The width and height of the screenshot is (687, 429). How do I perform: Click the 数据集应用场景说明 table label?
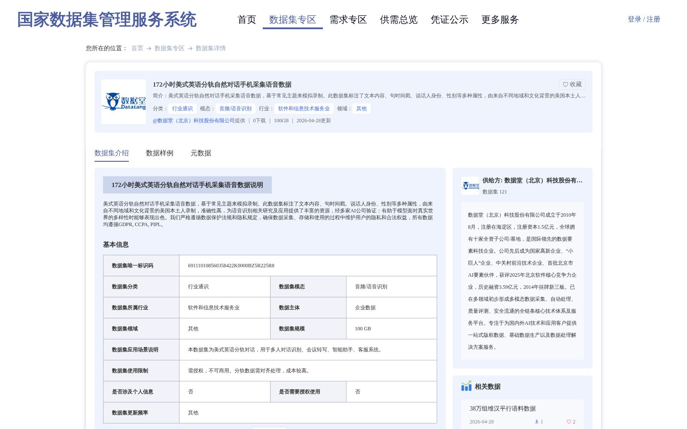[x=135, y=350]
